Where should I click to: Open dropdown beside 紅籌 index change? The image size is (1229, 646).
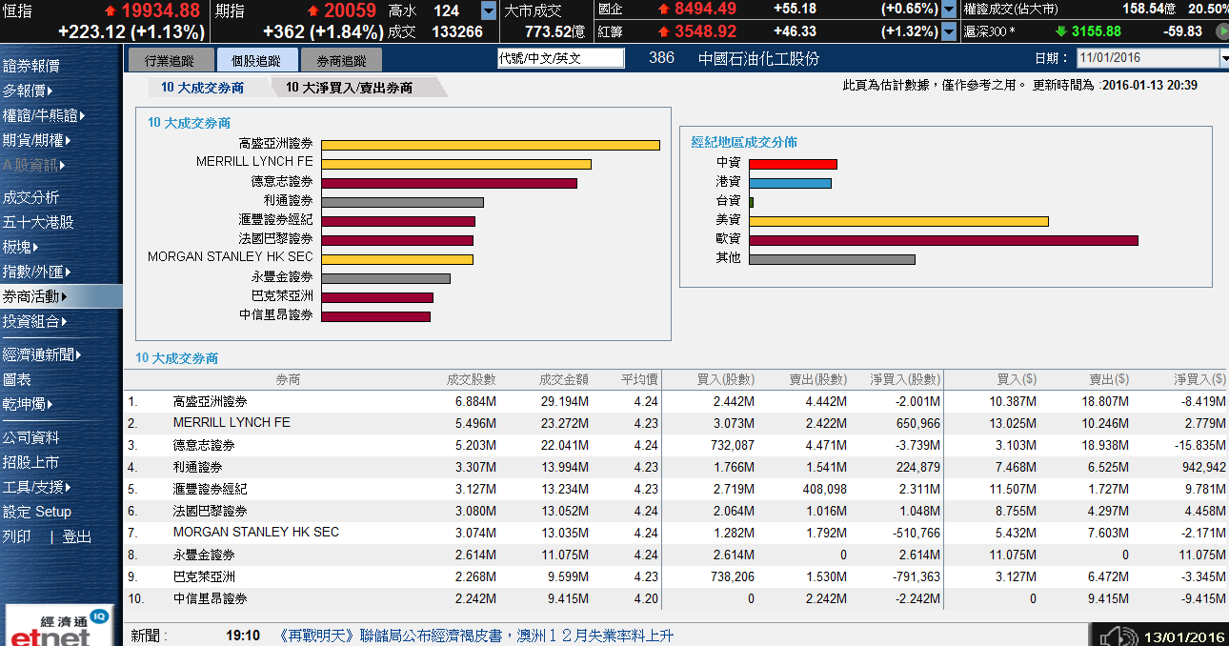949,31
